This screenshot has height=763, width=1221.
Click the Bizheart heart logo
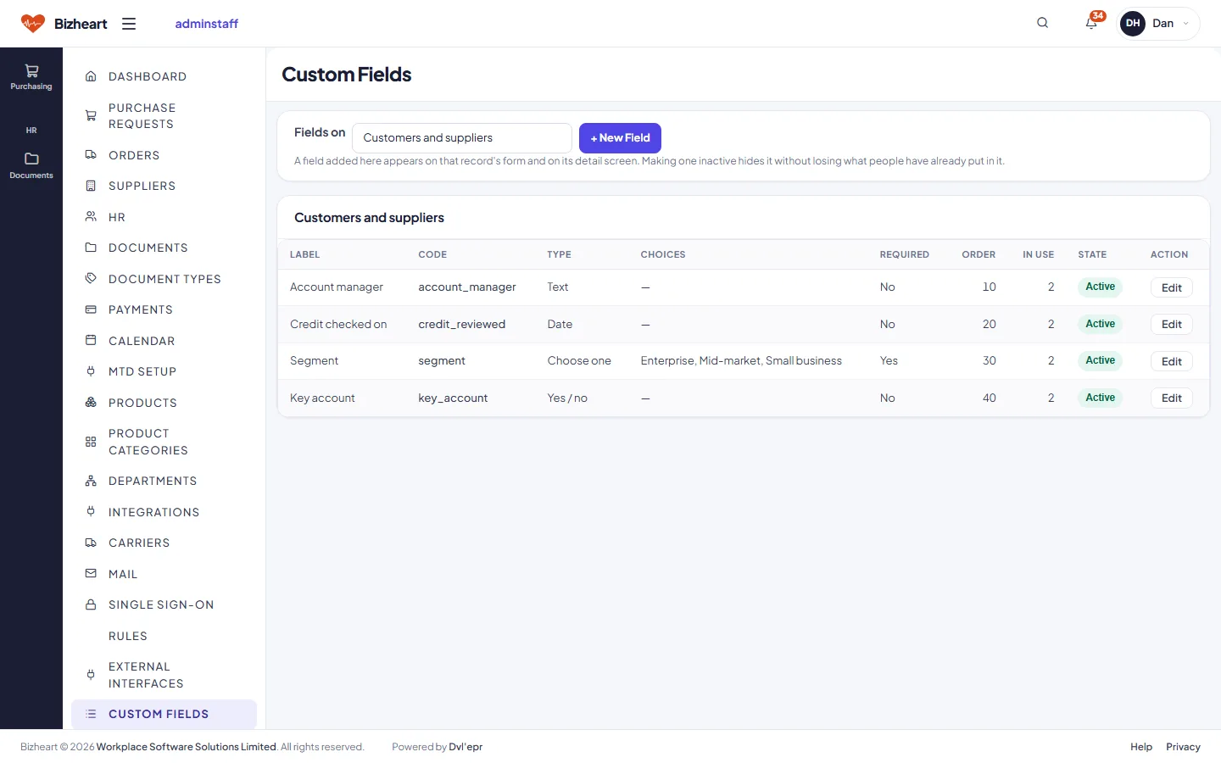(x=33, y=24)
